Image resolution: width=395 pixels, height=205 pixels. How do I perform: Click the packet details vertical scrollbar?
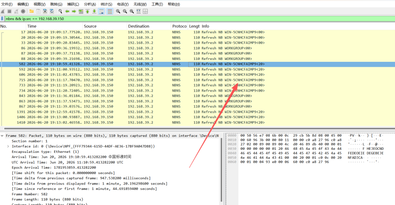pos(222,170)
